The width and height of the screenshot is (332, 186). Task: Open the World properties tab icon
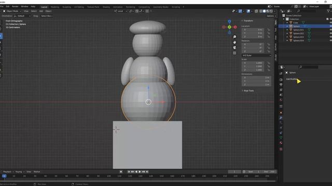pyautogui.click(x=281, y=100)
